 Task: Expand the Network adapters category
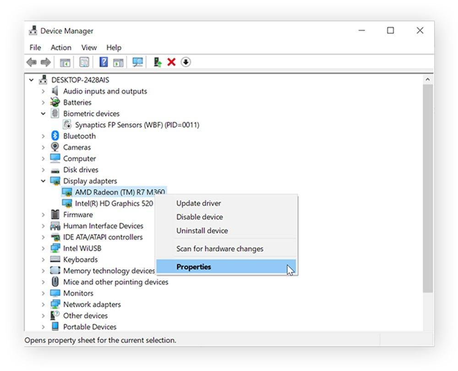[43, 305]
